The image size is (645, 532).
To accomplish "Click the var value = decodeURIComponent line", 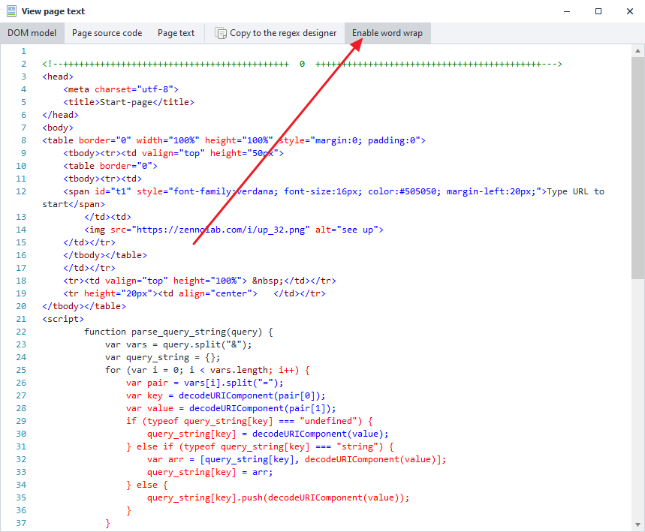I will point(231,408).
